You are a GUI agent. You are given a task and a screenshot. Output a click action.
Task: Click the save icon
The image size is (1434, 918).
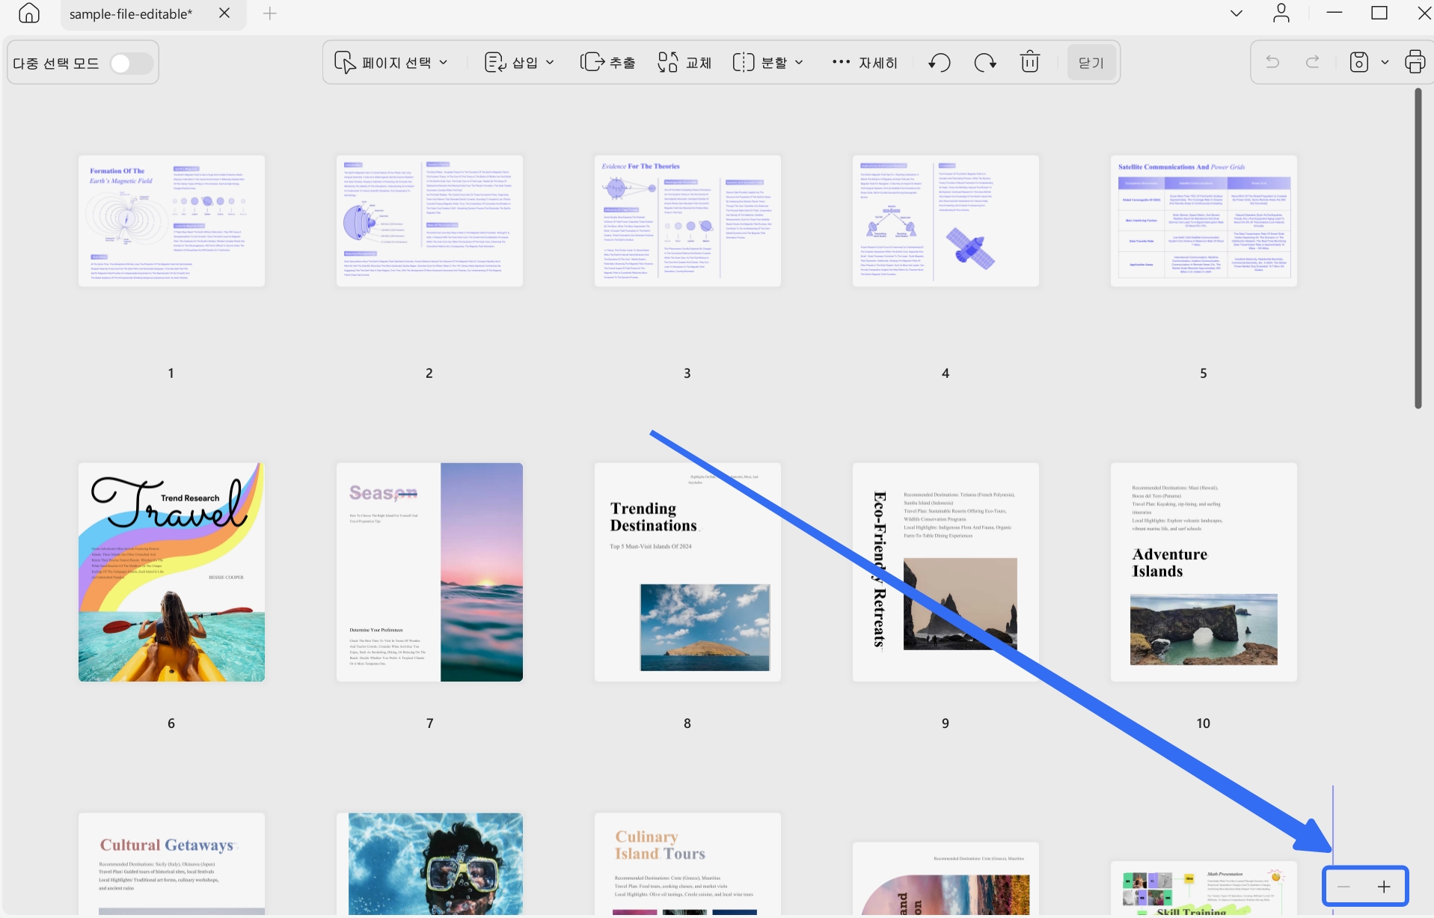(1359, 62)
